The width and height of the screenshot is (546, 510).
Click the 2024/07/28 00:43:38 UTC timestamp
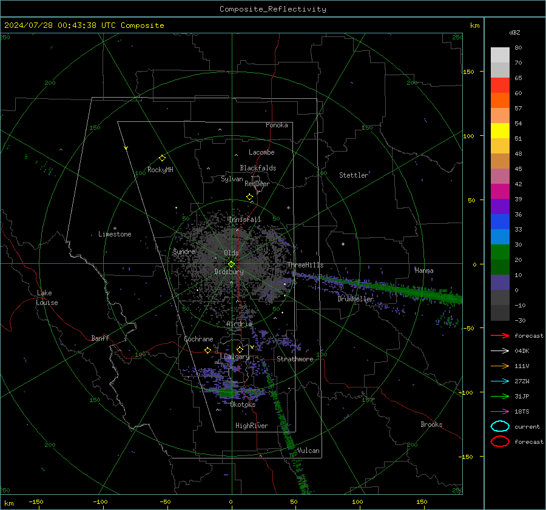pyautogui.click(x=60, y=25)
